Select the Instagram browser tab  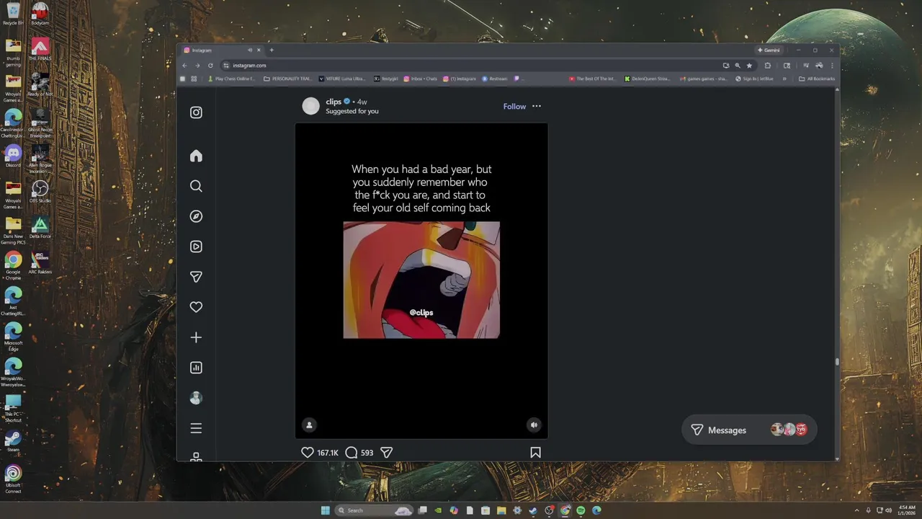[222, 50]
